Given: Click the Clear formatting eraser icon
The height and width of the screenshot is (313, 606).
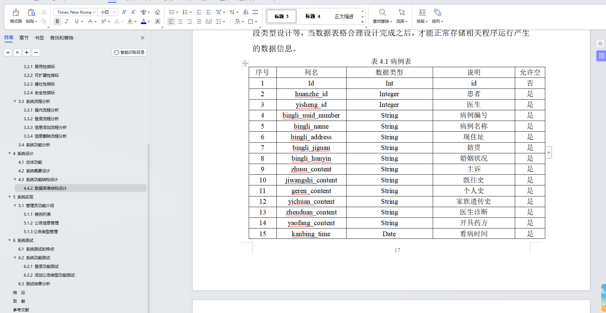Looking at the screenshot, I should click(157, 12).
